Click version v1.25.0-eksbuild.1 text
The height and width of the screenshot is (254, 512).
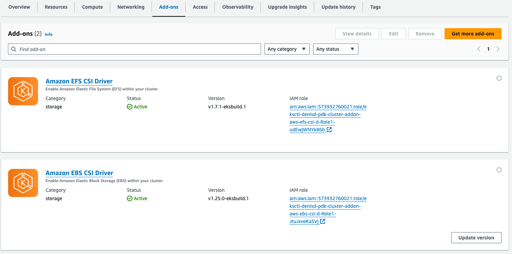tap(228, 198)
